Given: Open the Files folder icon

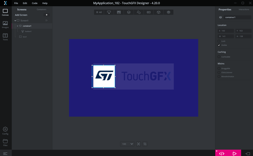Looking at the screenshot, I should (x=5, y=143).
